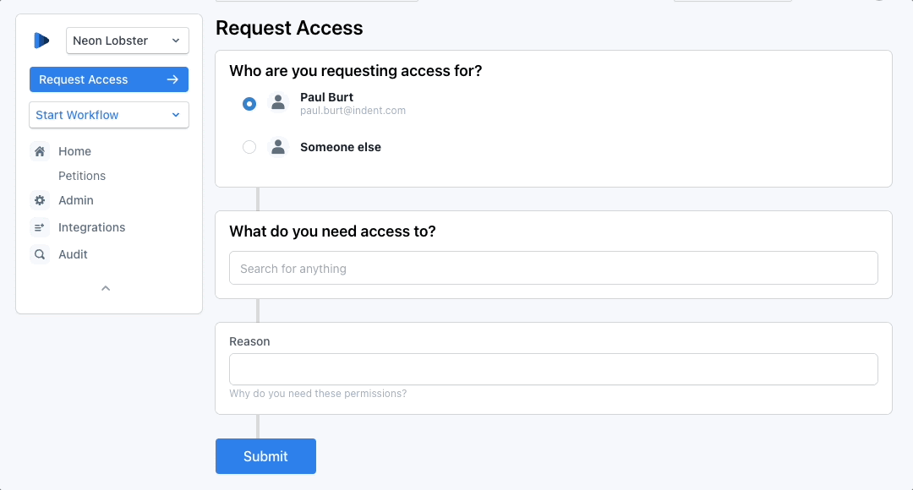913x490 pixels.
Task: Collapse the sidebar with the up chevron
Action: tap(106, 288)
